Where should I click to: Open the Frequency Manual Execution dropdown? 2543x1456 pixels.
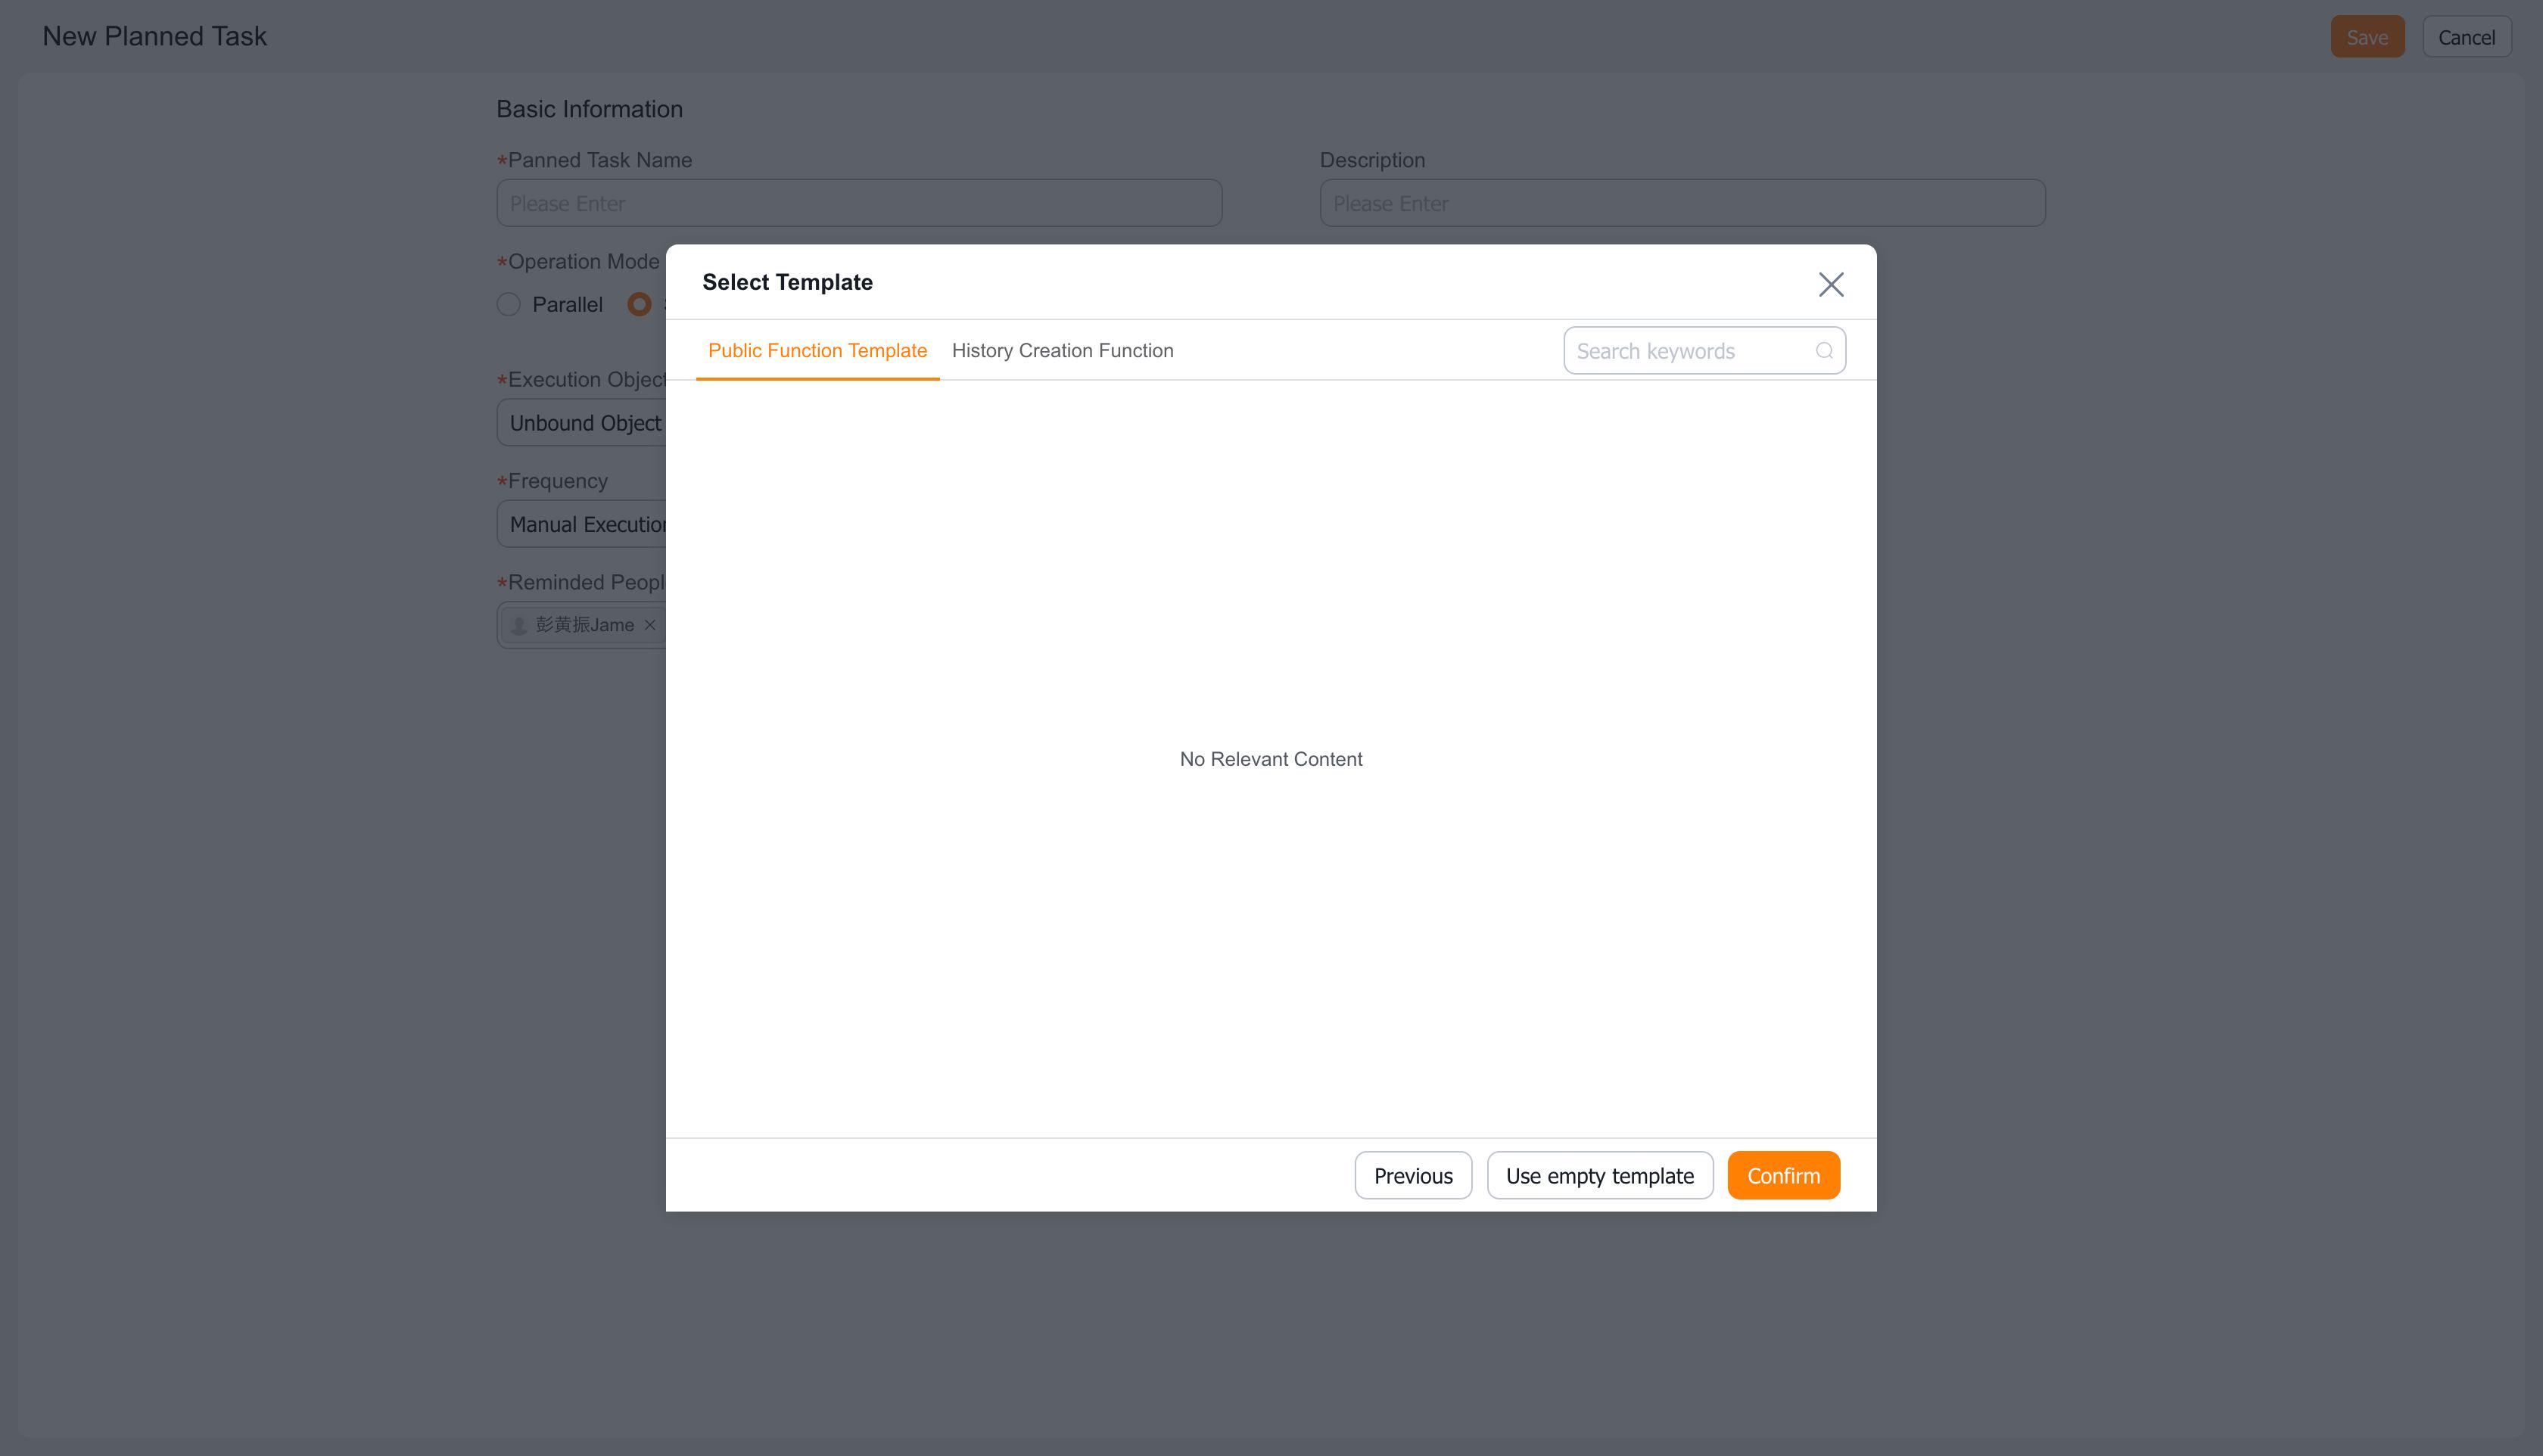point(582,524)
